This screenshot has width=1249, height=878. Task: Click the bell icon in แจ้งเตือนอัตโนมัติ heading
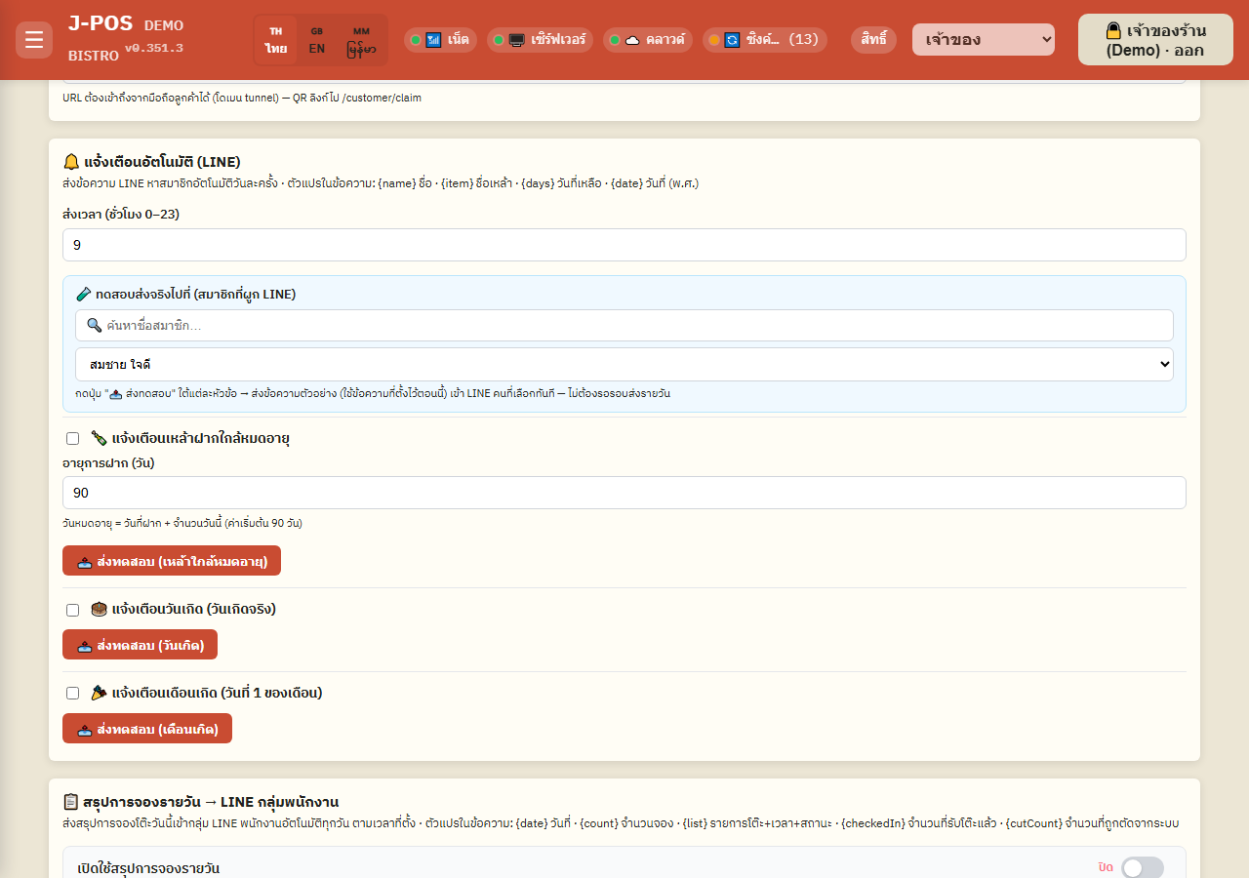[x=71, y=162]
